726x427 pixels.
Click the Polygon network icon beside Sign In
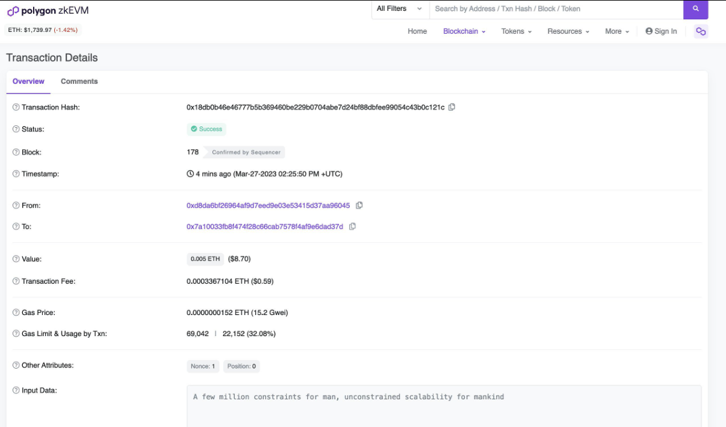(700, 31)
